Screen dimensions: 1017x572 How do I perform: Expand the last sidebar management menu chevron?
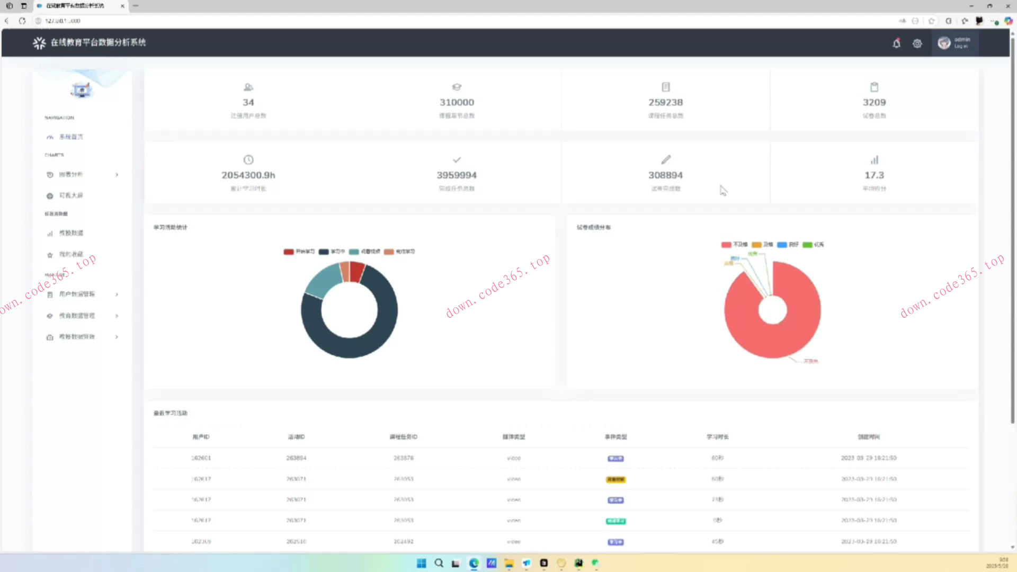click(x=117, y=337)
